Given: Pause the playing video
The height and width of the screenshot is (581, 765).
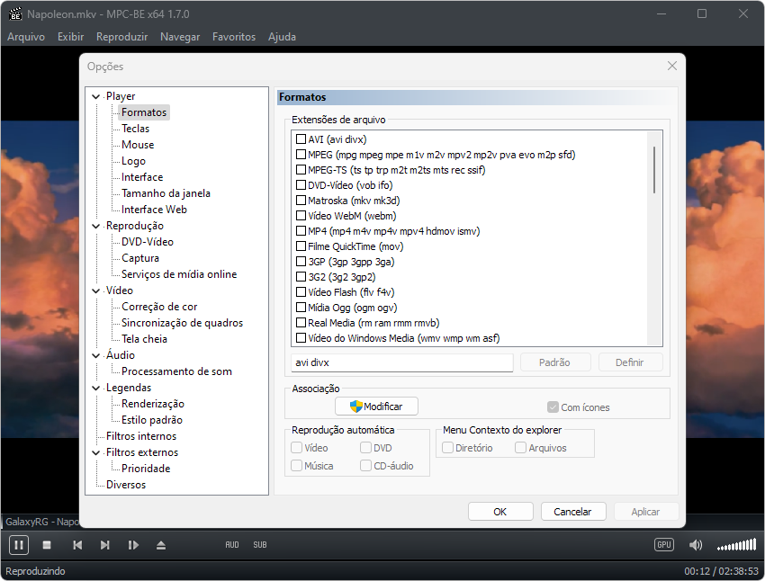Looking at the screenshot, I should click(x=18, y=545).
